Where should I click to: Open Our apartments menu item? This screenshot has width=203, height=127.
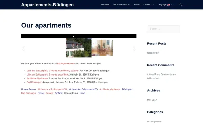[120, 5]
